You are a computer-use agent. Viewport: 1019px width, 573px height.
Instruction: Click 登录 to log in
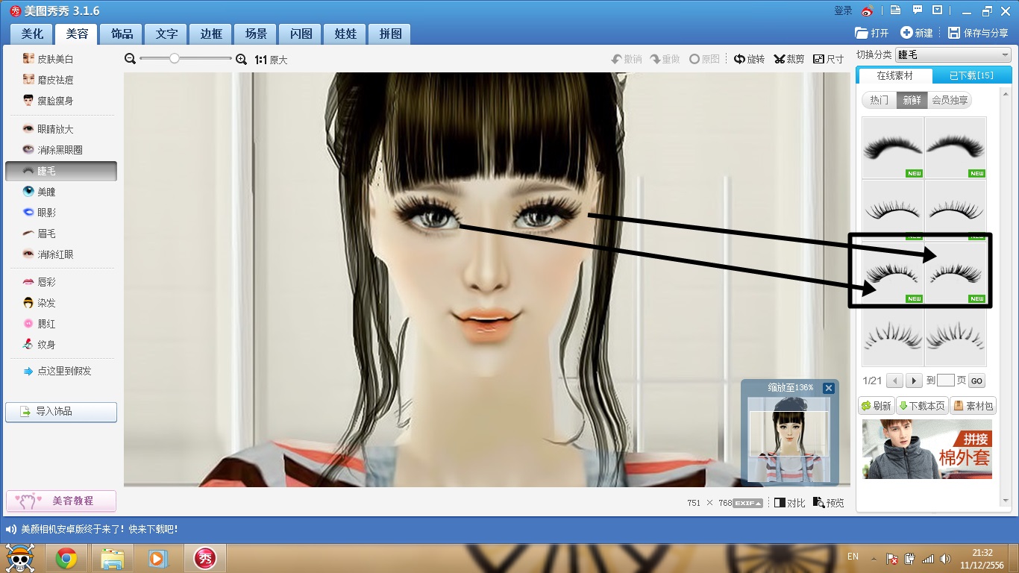tap(843, 10)
